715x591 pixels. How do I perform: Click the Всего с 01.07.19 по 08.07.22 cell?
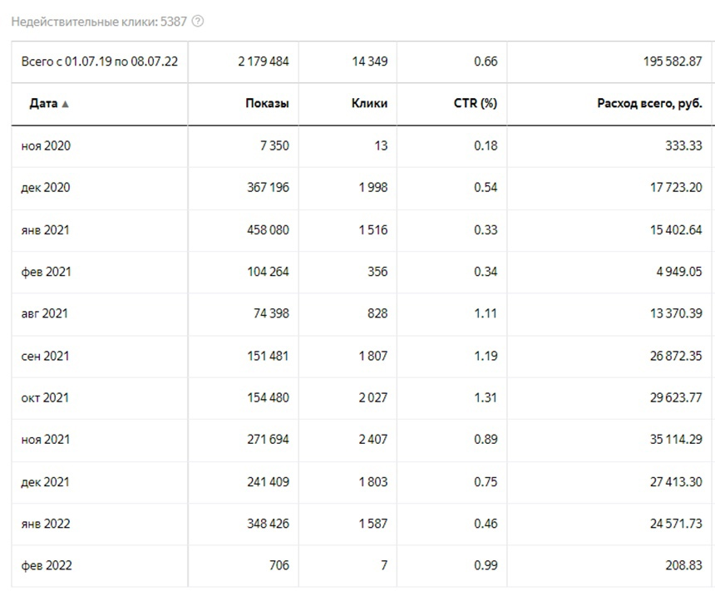tap(100, 62)
